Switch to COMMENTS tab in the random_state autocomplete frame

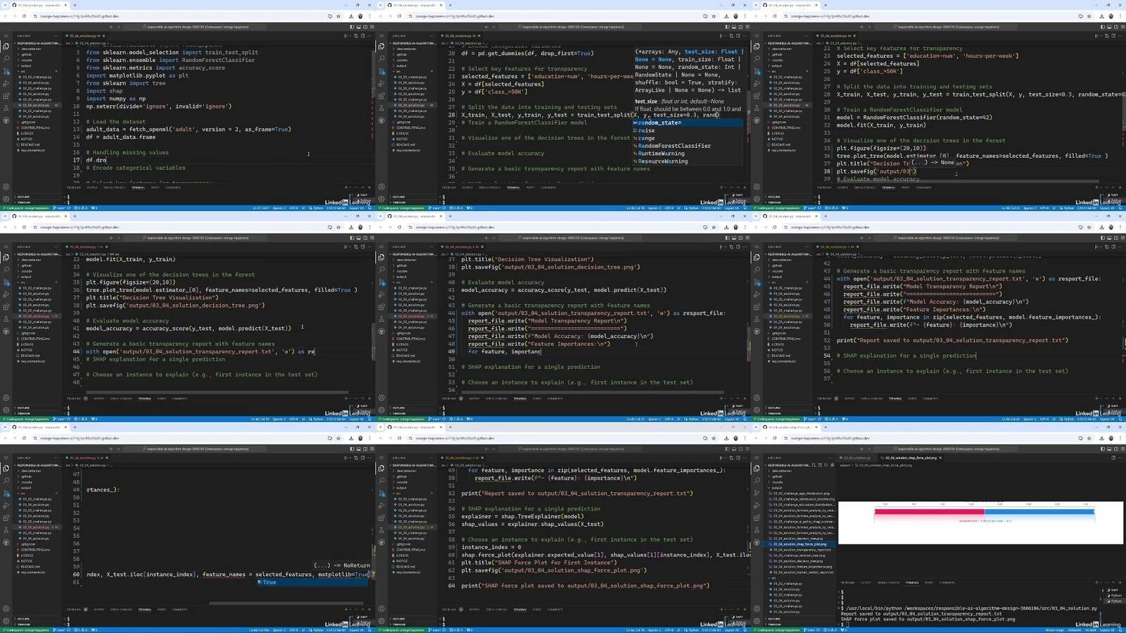pos(548,187)
